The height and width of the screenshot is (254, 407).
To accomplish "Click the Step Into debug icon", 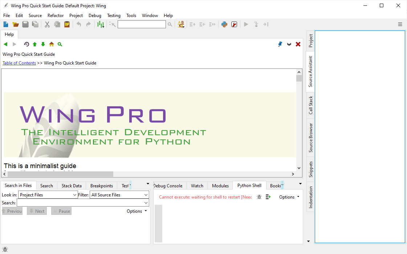I will point(256,24).
